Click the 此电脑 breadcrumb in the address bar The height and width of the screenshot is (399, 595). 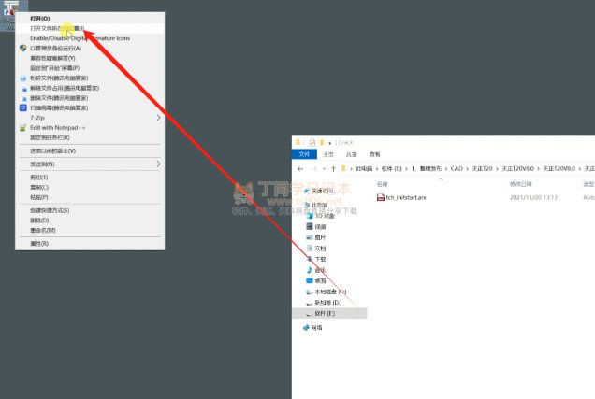364,169
